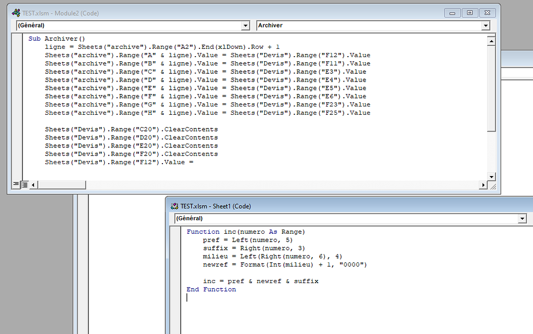The height and width of the screenshot is (334, 533).
Task: Click the left arrow of the horizontal scrollbar
Action: [x=32, y=184]
